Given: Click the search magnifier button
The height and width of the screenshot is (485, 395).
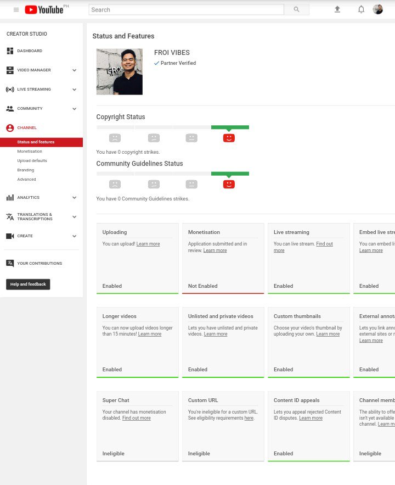Looking at the screenshot, I should [x=296, y=9].
